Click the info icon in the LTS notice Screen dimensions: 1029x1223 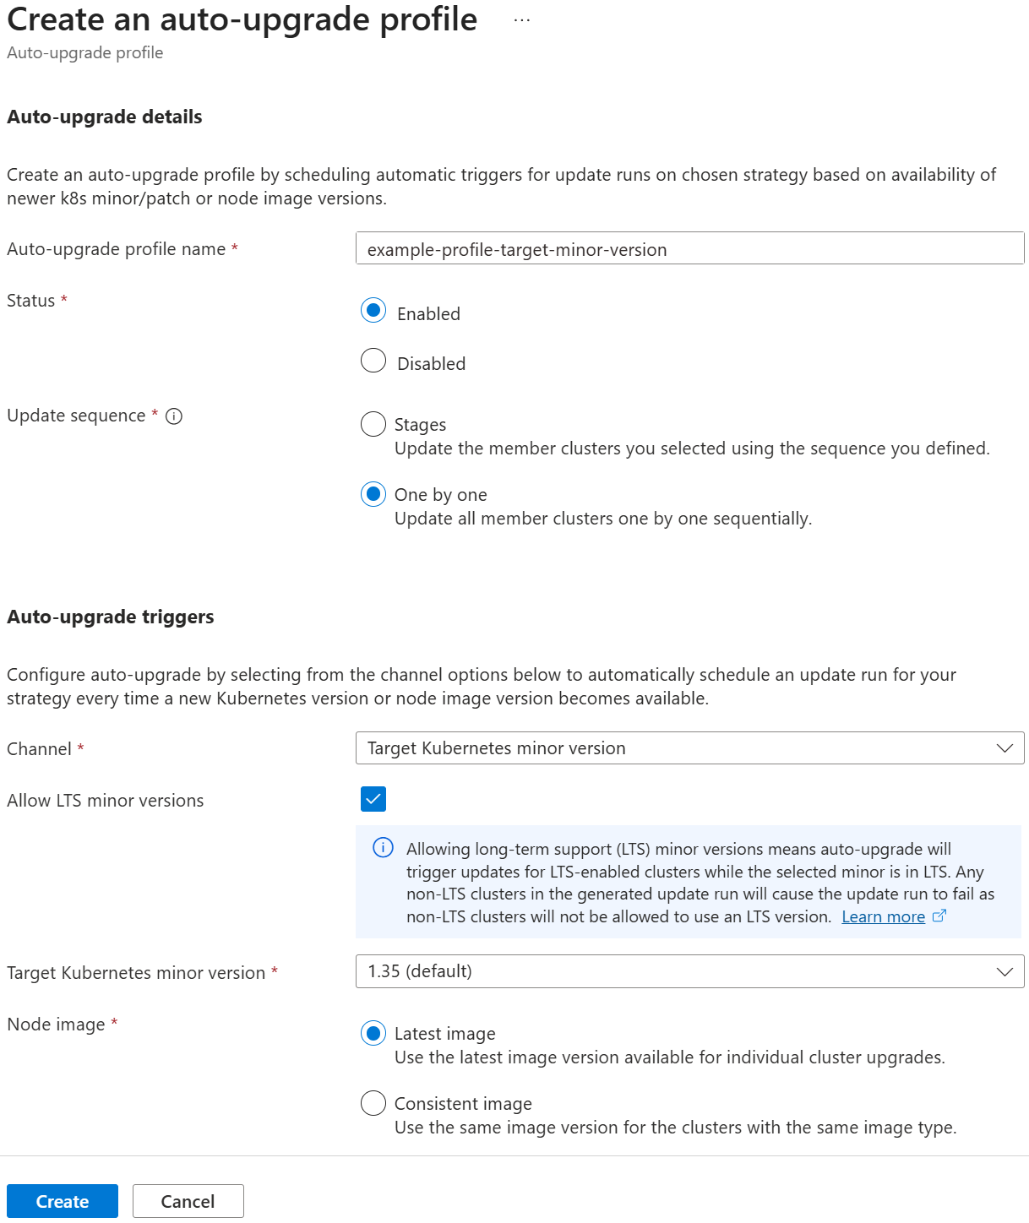tap(383, 847)
